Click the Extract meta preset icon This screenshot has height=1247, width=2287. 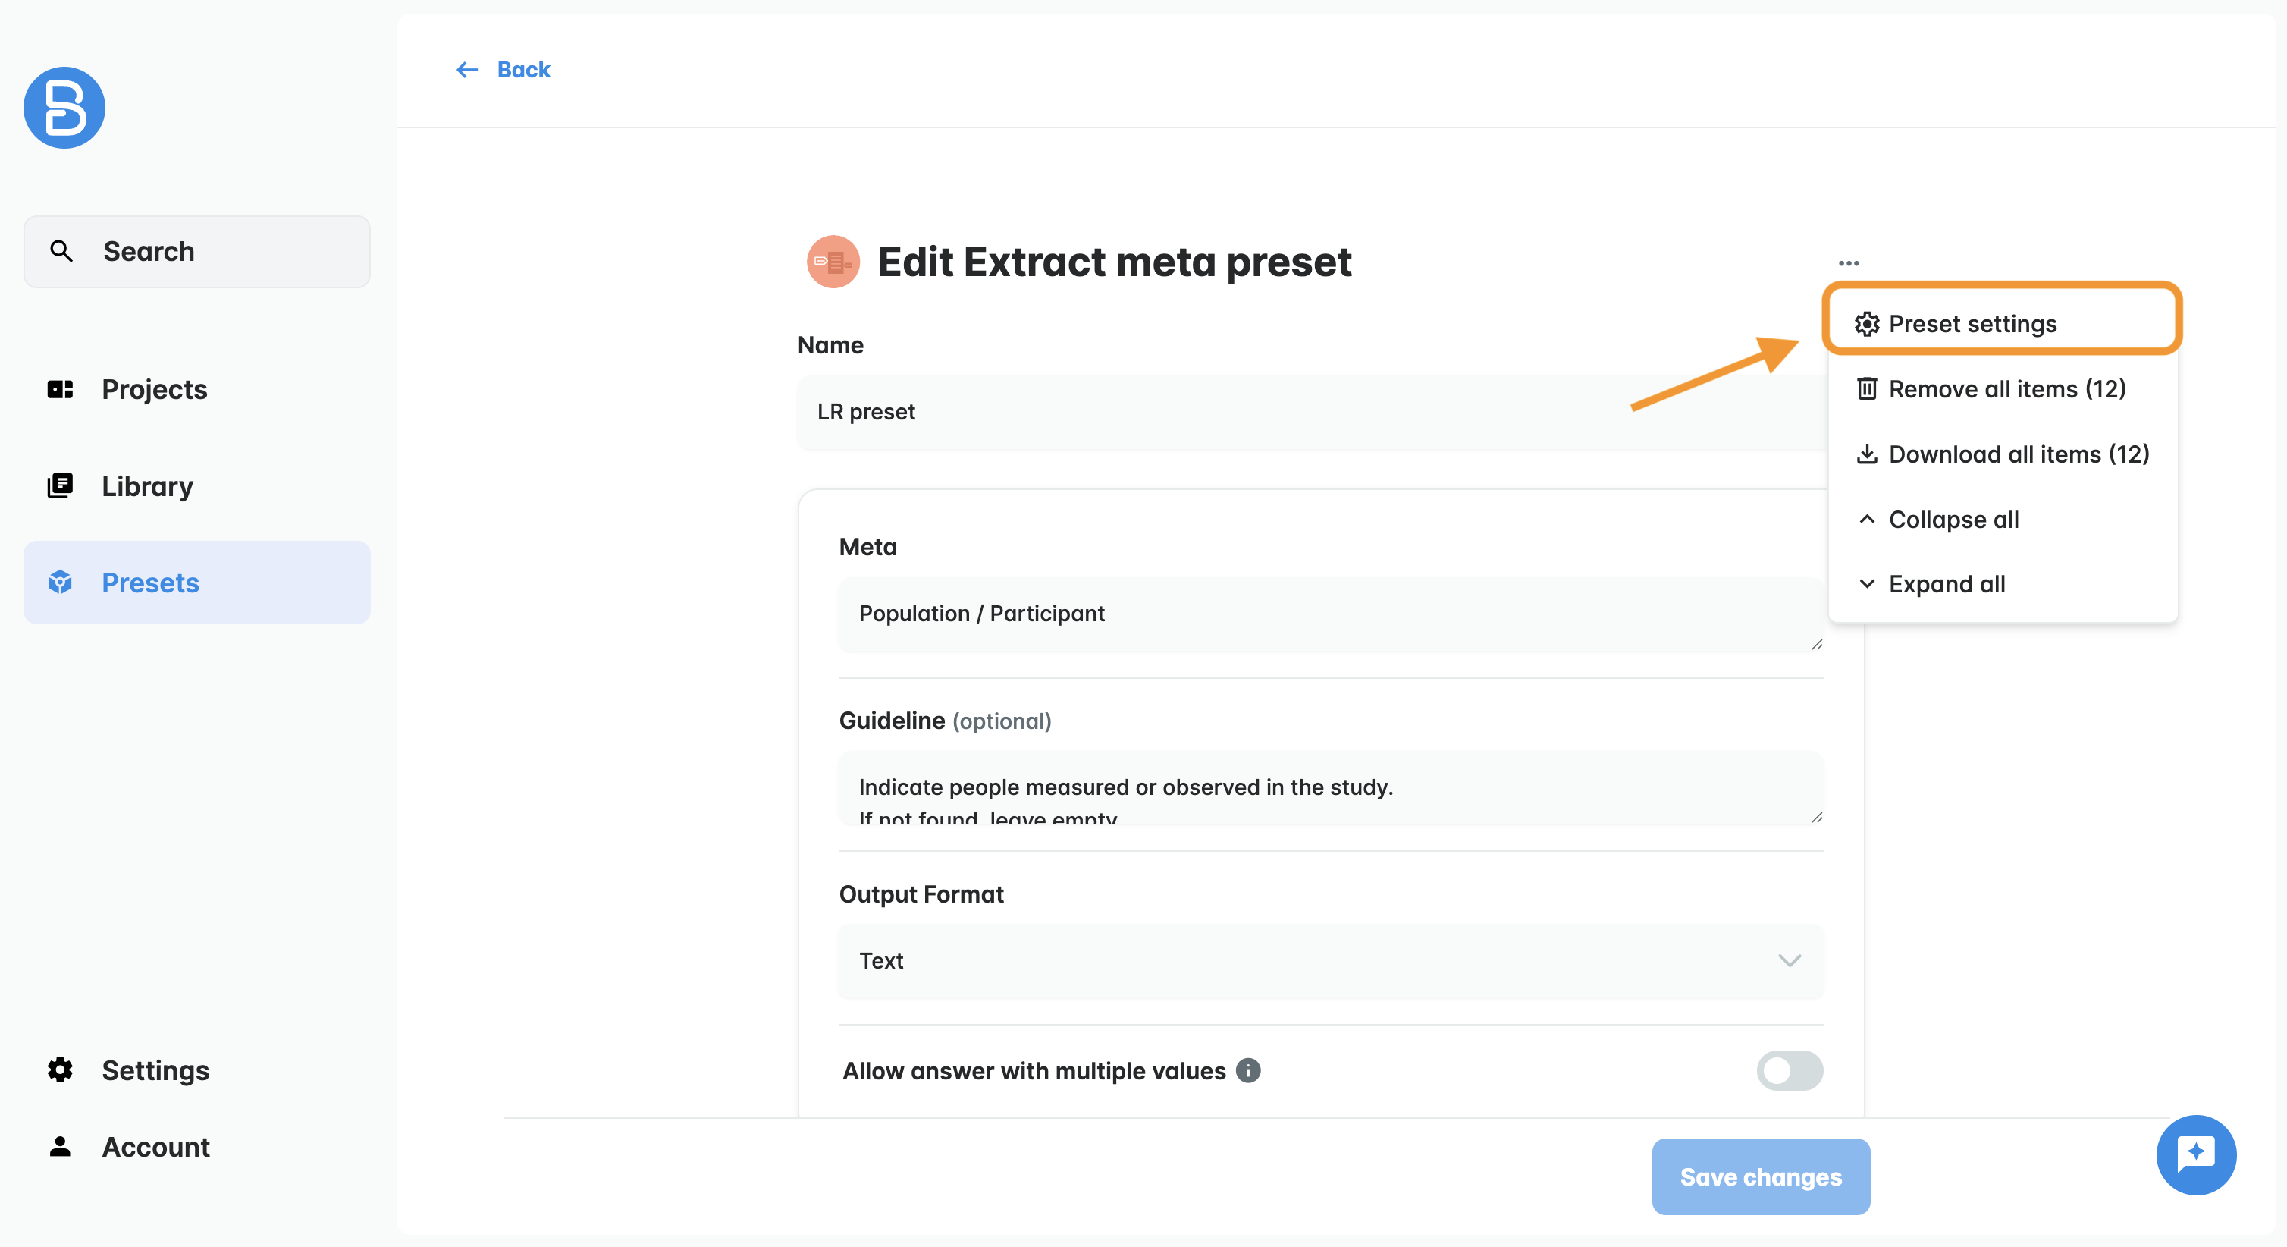[x=832, y=262]
